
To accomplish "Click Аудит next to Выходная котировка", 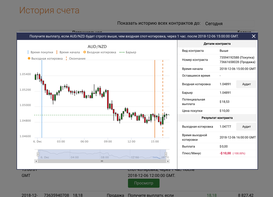I will (x=246, y=127).
